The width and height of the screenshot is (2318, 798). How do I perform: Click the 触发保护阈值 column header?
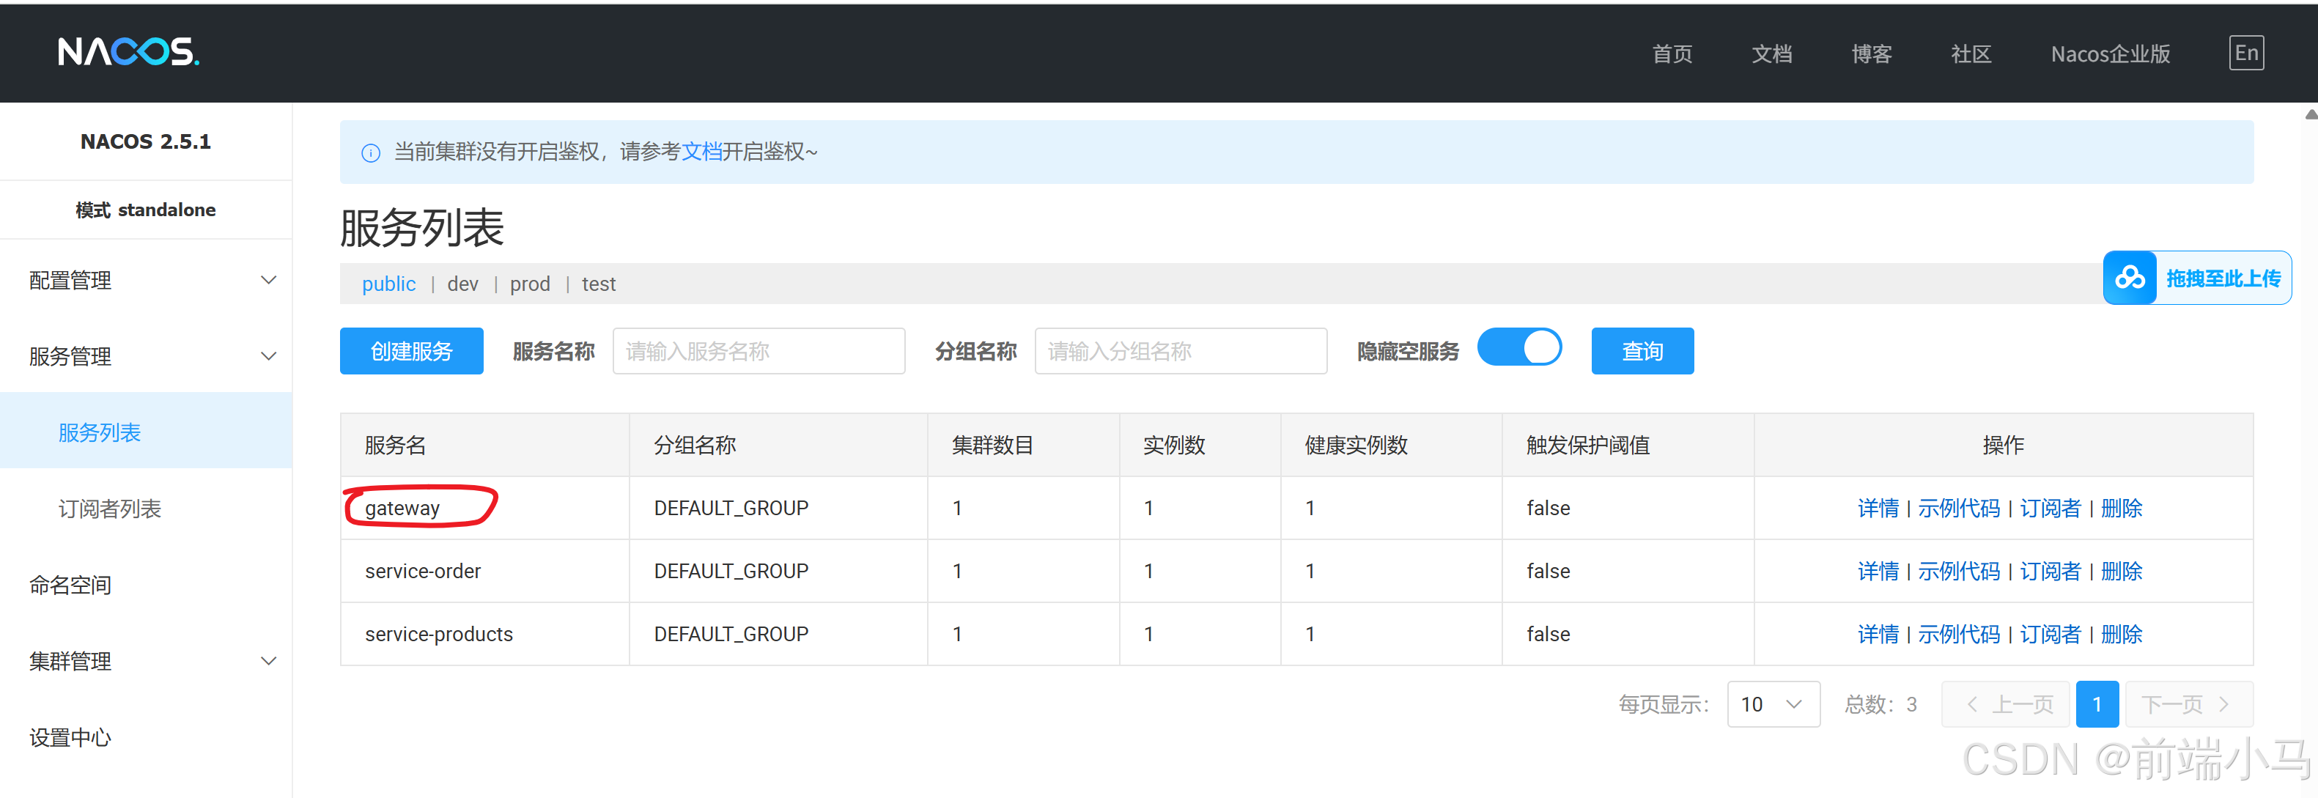pos(1628,446)
